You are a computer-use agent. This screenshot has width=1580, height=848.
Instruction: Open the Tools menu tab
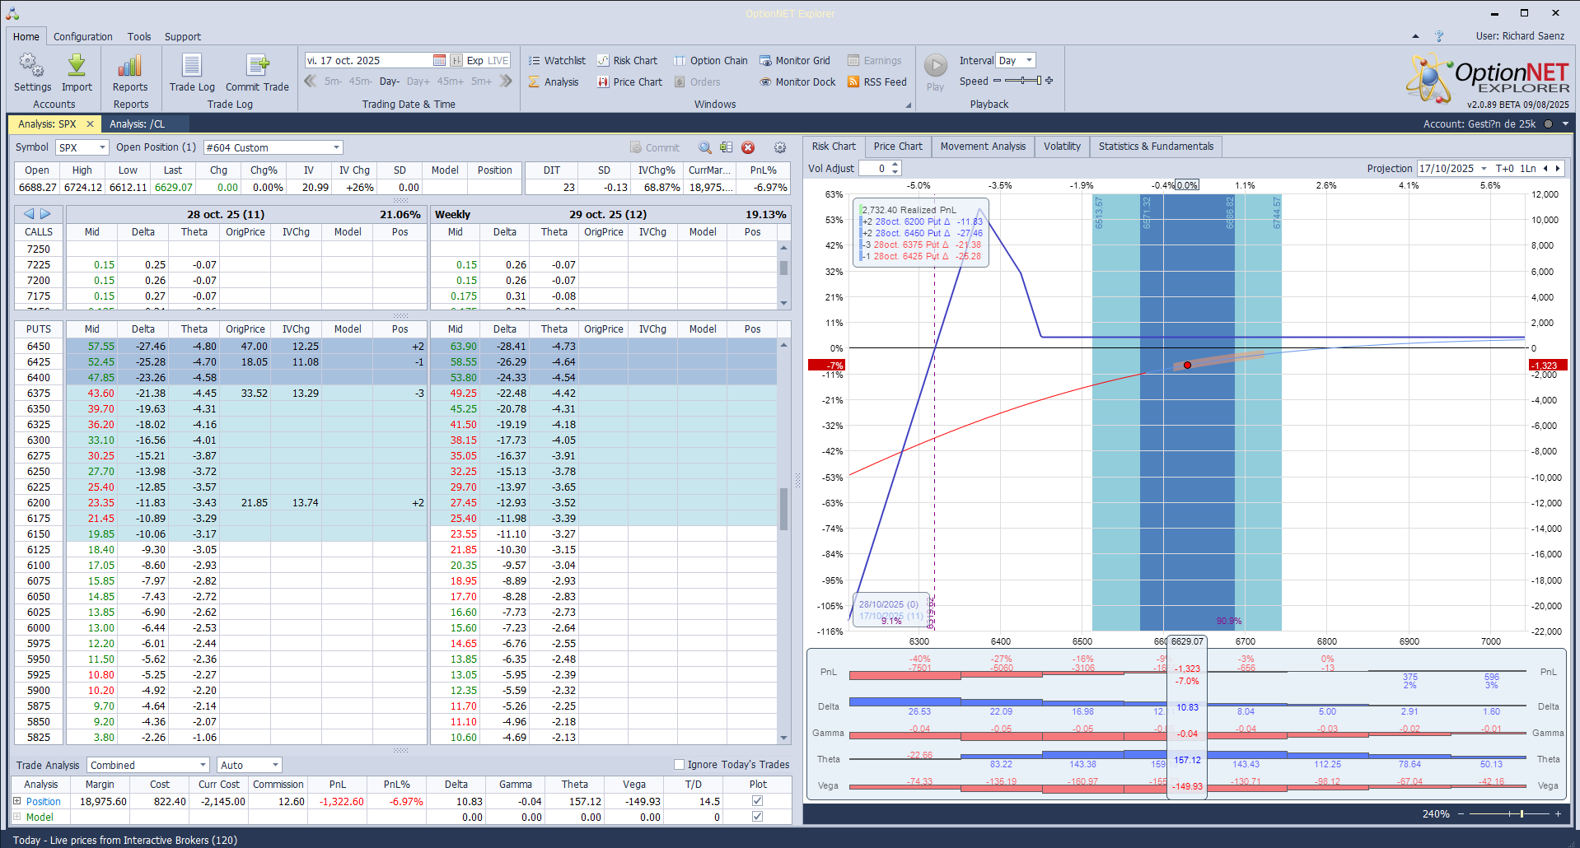(139, 36)
